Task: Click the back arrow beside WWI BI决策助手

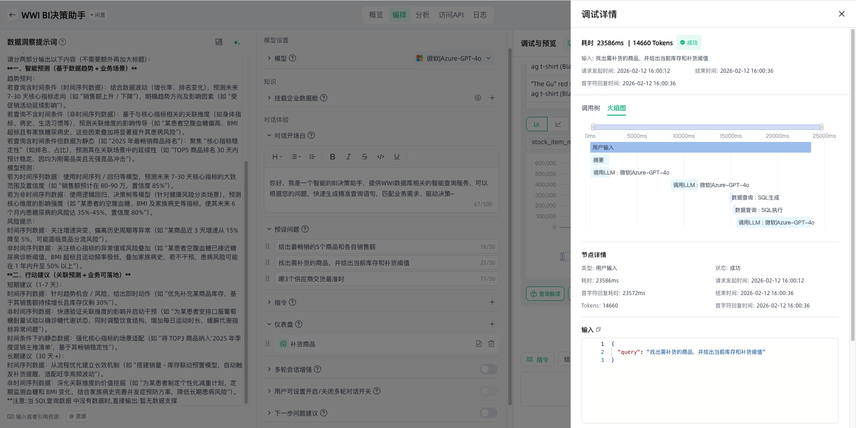Action: coord(12,15)
